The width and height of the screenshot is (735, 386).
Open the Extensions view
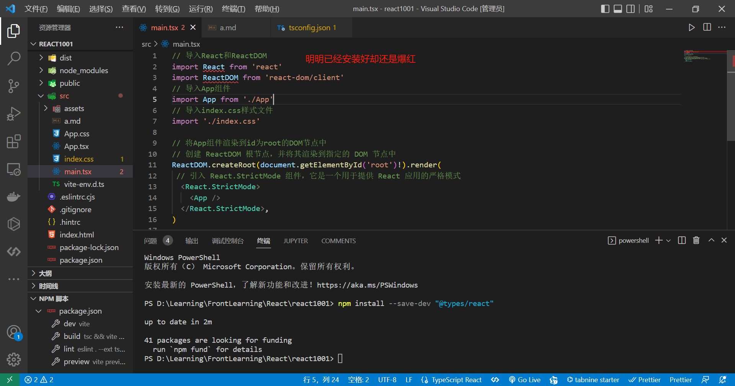(14, 141)
